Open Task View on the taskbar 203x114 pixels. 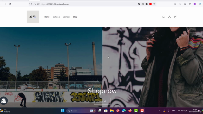tap(100, 111)
